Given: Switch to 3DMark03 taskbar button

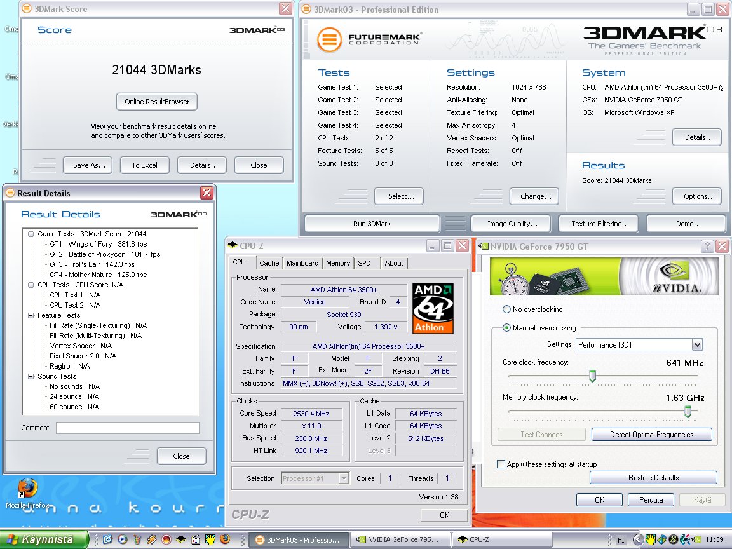Looking at the screenshot, I should [x=298, y=539].
